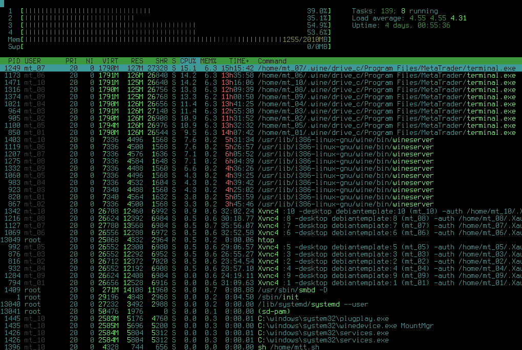Select the systemd --user process 13040
Viewport: 522px width, 350px height.
[261, 304]
